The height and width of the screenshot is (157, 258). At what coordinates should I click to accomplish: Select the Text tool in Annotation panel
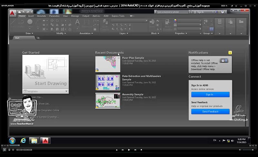click(x=77, y=22)
